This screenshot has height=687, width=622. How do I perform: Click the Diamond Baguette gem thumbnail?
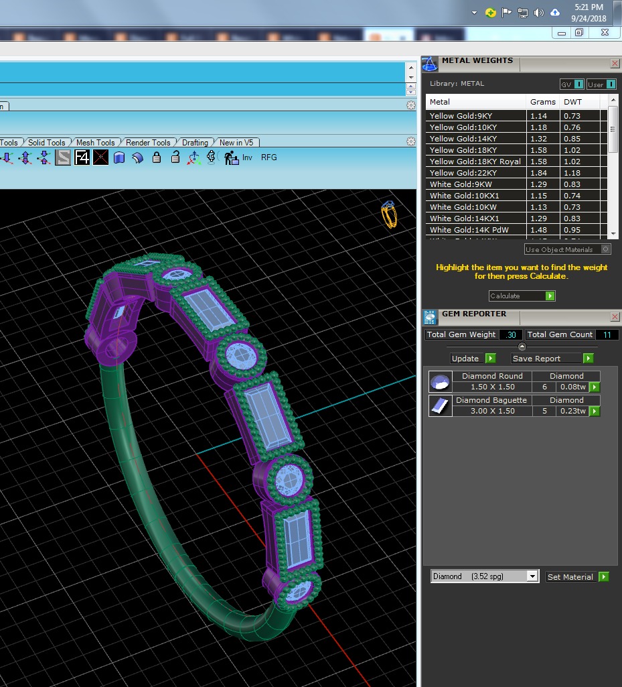(440, 405)
